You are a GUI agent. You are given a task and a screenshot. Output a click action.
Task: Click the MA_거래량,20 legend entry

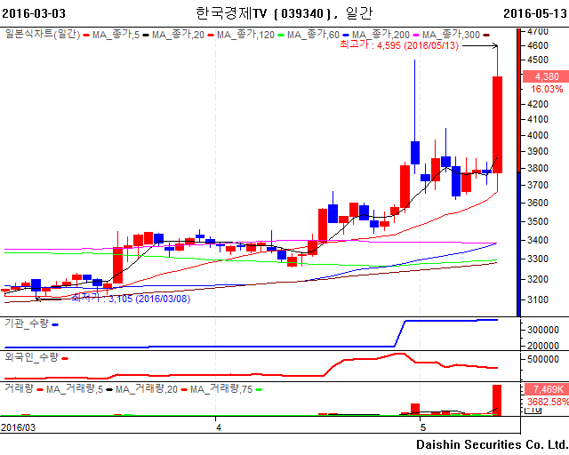[x=146, y=389]
